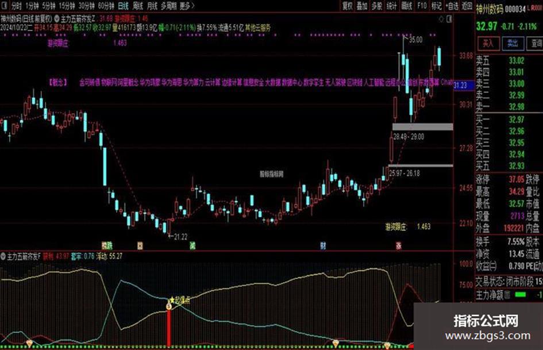The image size is (543, 350).
Task: Click the 叠加 overlay button
Action: (x=362, y=6)
